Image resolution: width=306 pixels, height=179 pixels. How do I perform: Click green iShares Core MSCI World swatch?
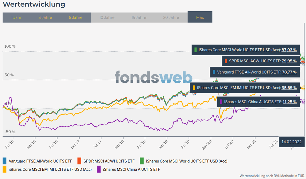tap(142, 161)
